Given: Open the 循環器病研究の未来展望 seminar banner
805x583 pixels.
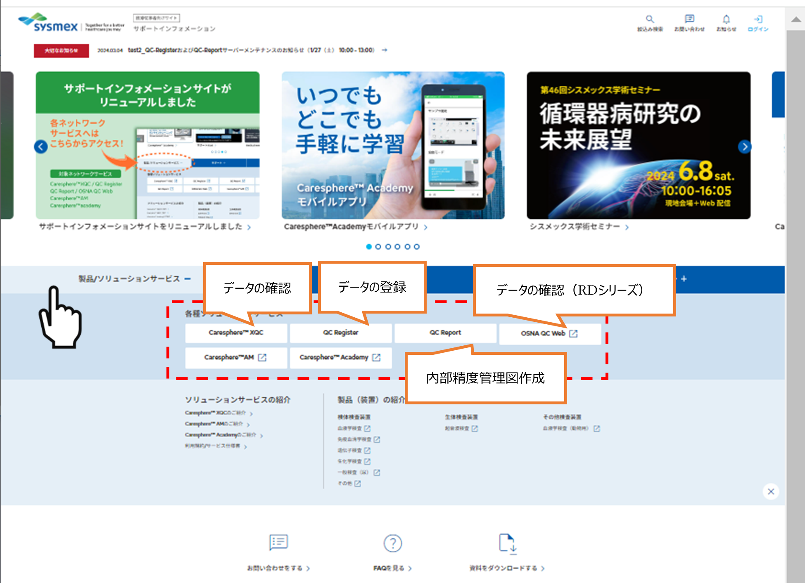Looking at the screenshot, I should pyautogui.click(x=639, y=145).
